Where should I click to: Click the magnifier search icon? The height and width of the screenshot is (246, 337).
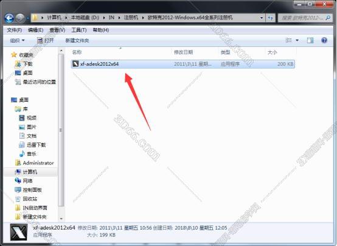point(328,18)
